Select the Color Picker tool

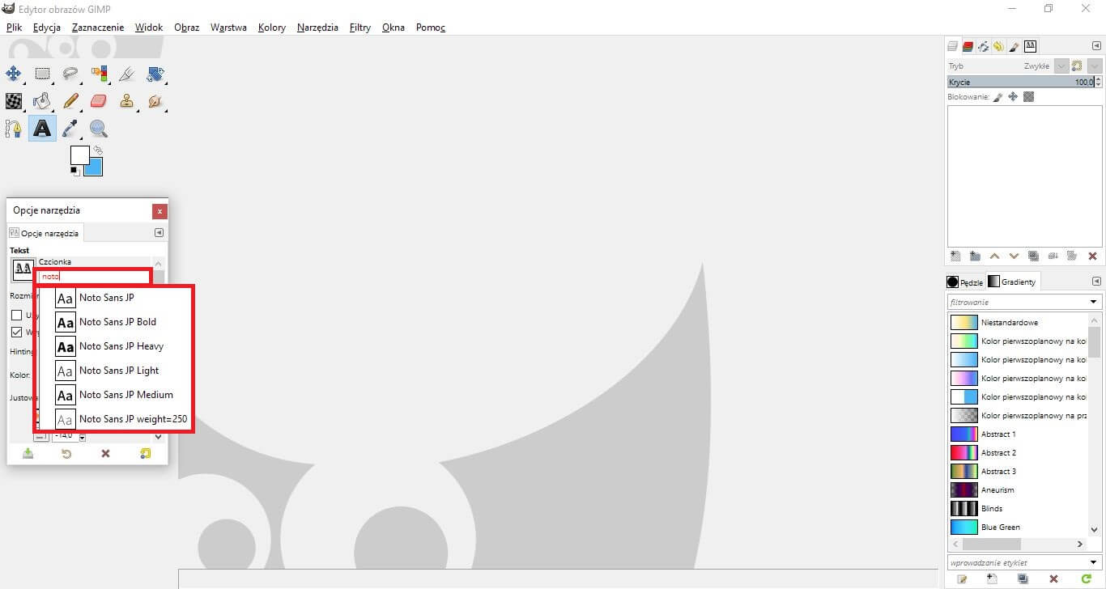(x=70, y=129)
